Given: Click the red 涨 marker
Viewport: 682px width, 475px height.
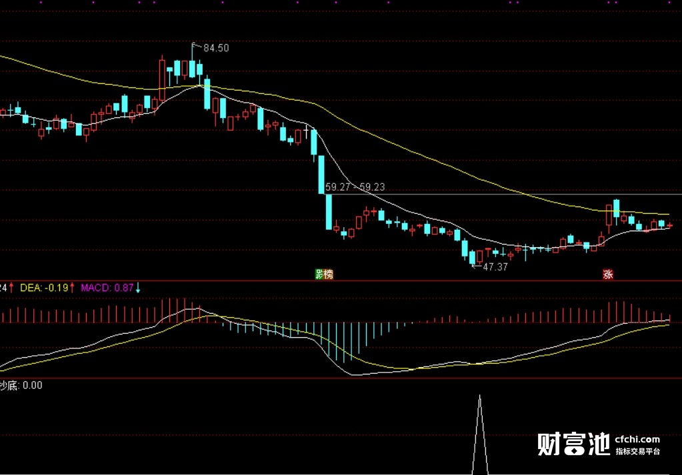Looking at the screenshot, I should coord(607,274).
